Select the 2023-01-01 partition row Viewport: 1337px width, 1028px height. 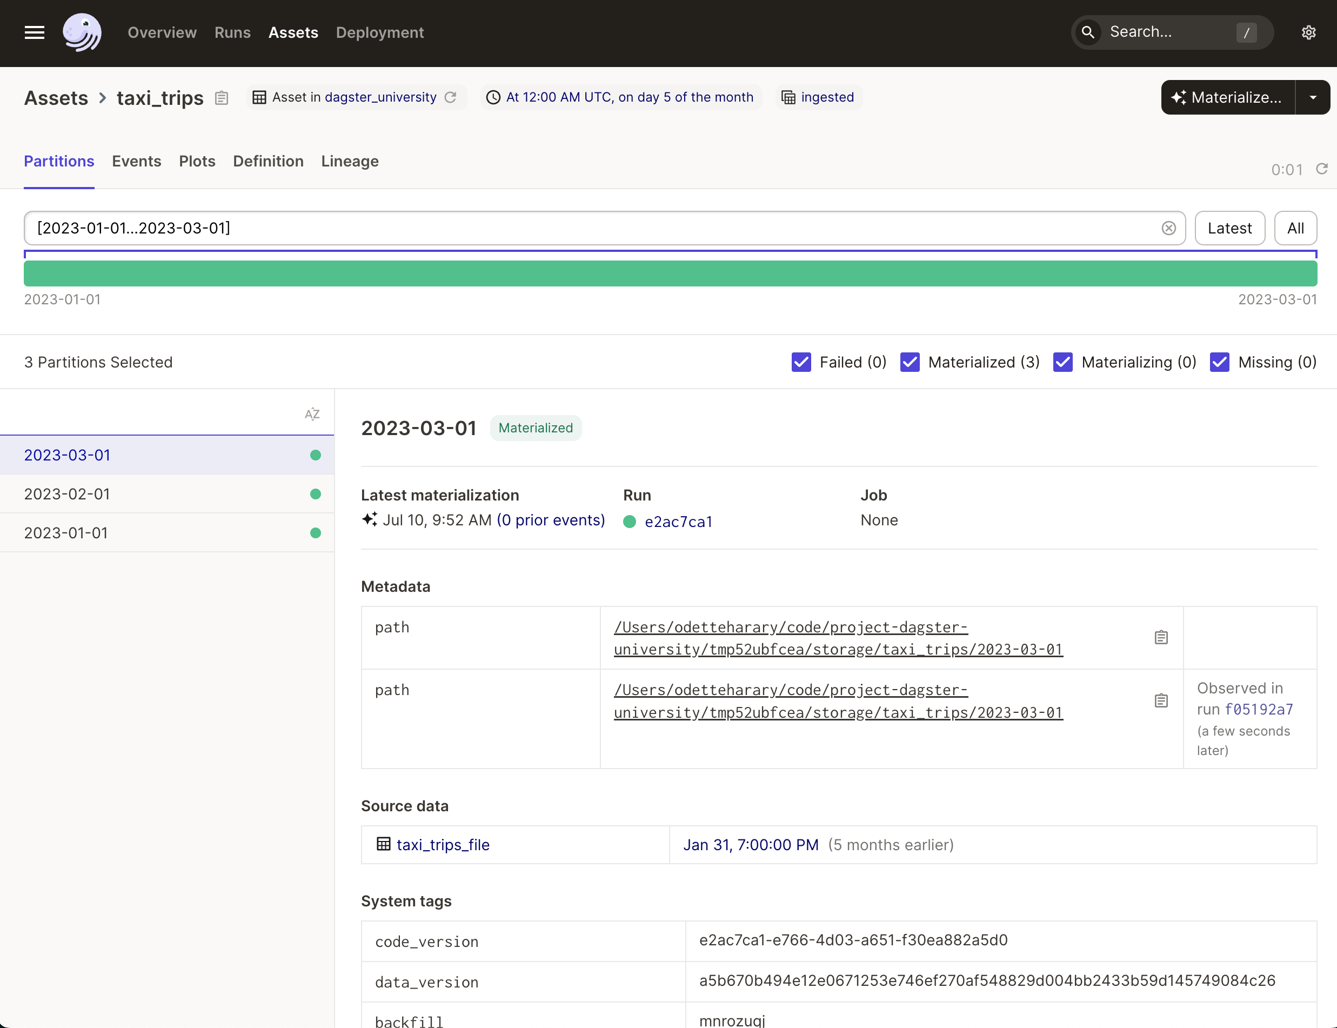[x=167, y=533]
